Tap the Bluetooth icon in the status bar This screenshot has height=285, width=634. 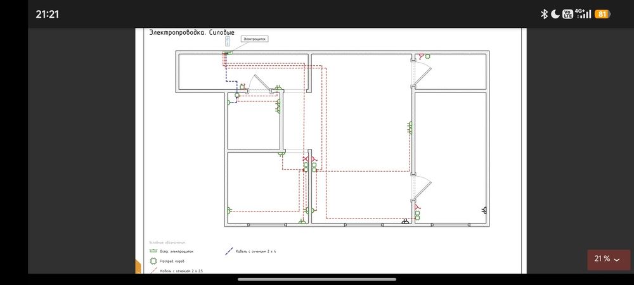point(544,14)
